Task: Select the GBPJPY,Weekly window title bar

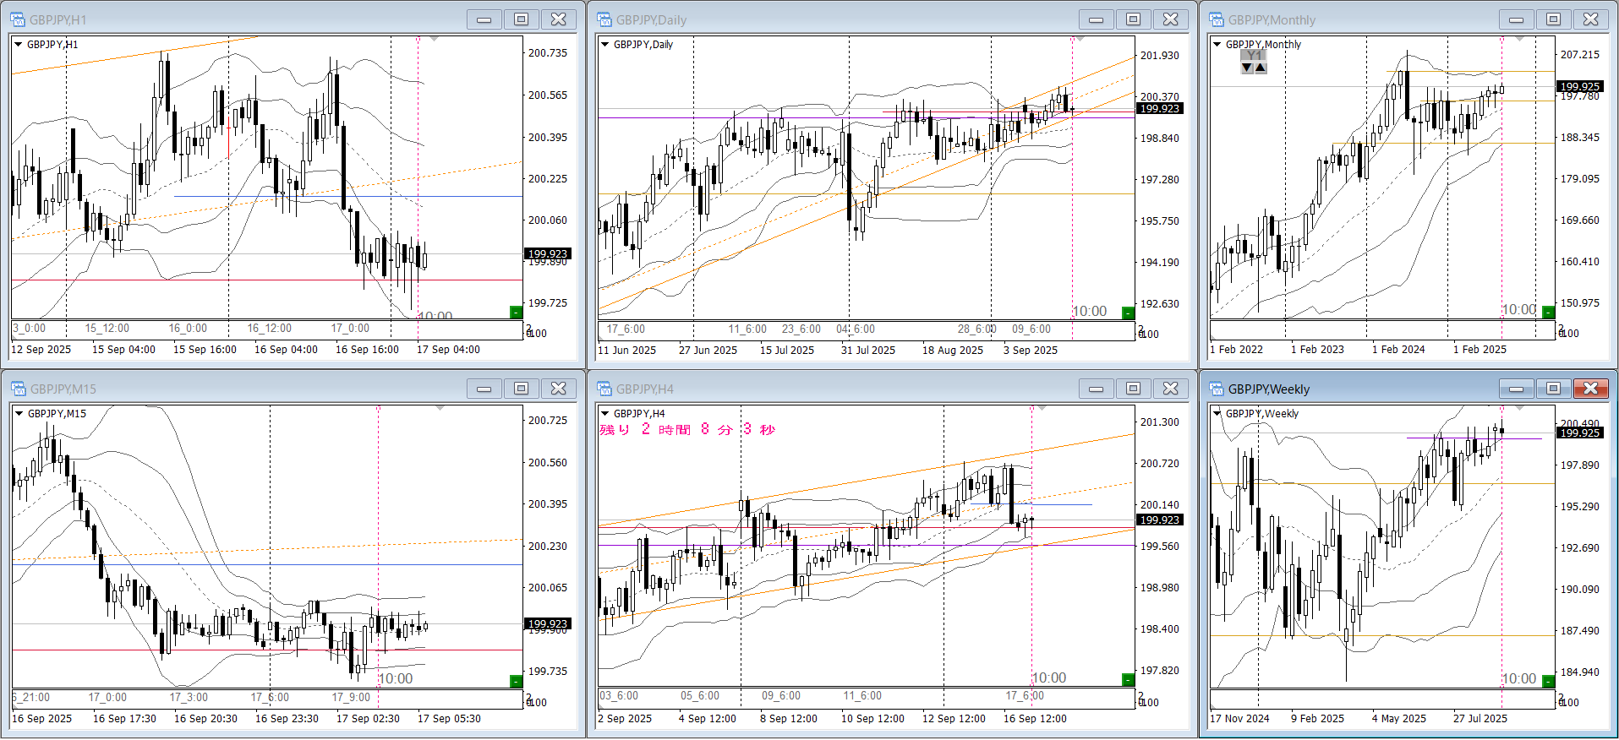Action: (x=1353, y=389)
